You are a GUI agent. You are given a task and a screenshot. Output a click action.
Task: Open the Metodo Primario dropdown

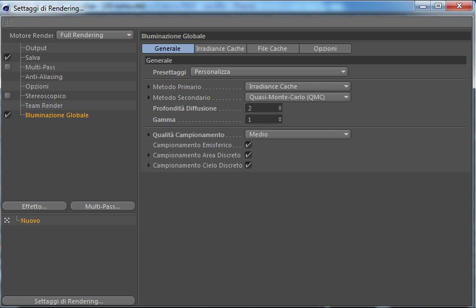(298, 86)
